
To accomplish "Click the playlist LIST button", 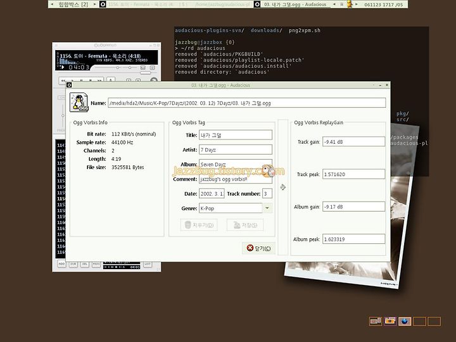I will point(148,263).
